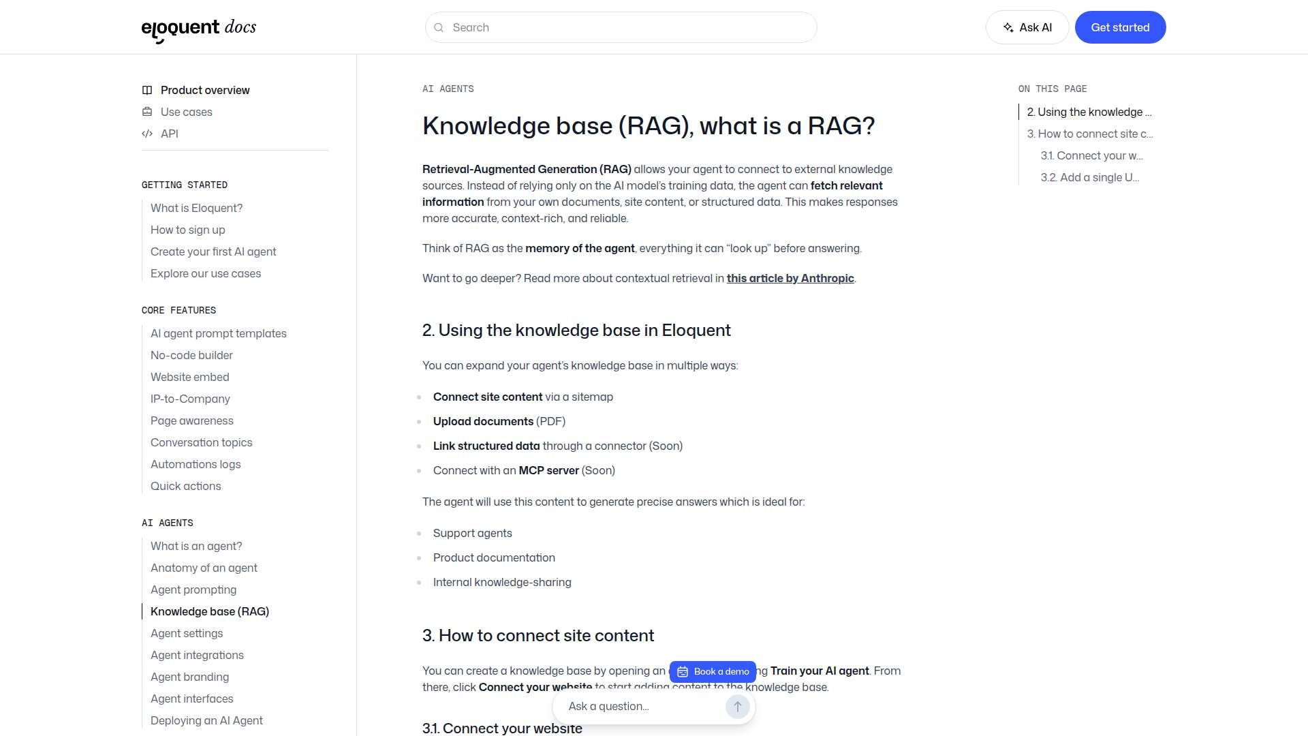Open IP-to-Company page
The width and height of the screenshot is (1308, 736).
190,399
